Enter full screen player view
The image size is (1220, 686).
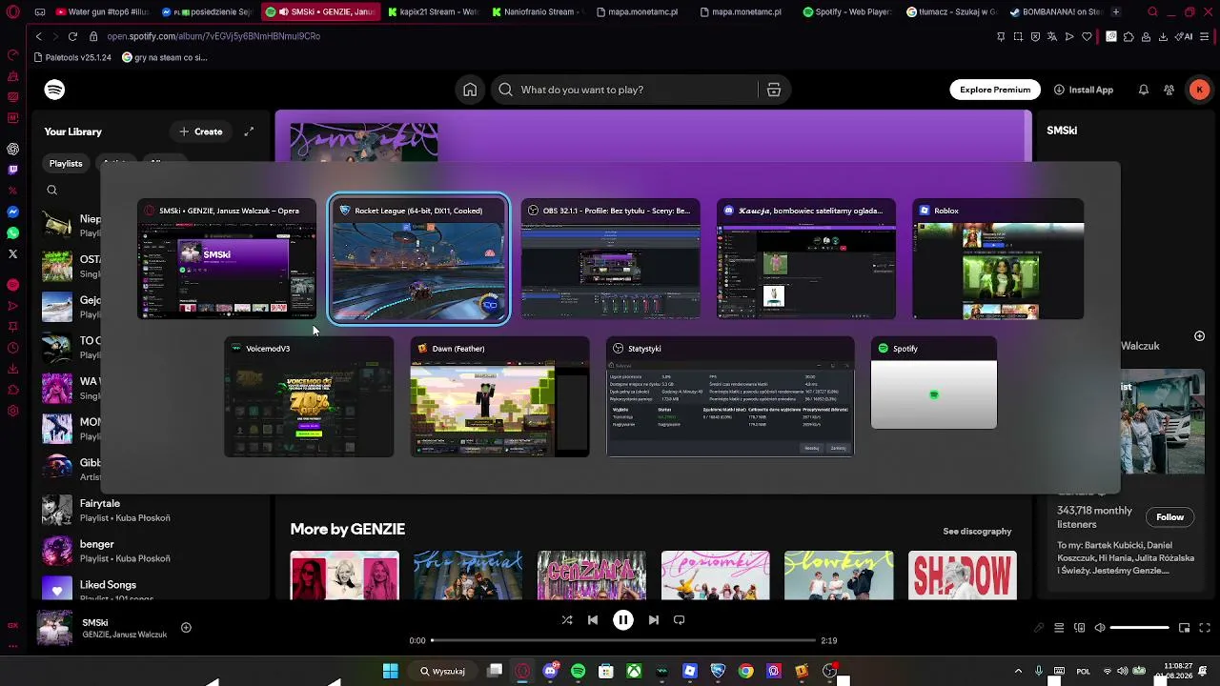point(1205,628)
